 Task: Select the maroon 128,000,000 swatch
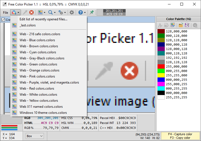pyautogui.click(x=161, y=31)
